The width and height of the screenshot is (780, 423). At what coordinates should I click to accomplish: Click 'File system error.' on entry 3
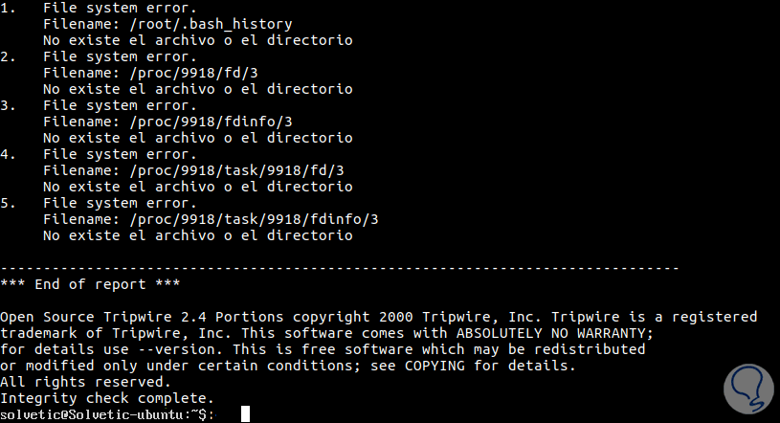(120, 105)
